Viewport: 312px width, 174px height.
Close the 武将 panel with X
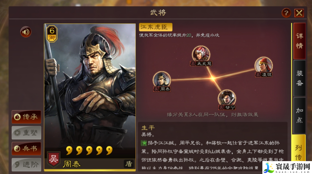point(299,13)
